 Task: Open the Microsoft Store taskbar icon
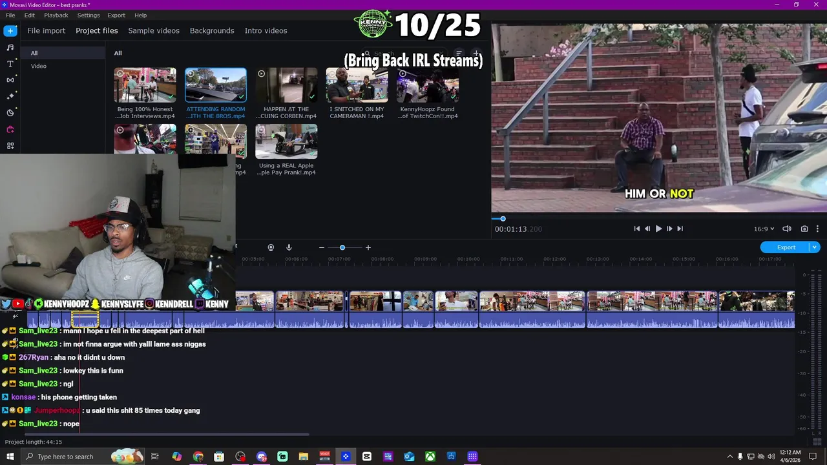pos(219,457)
